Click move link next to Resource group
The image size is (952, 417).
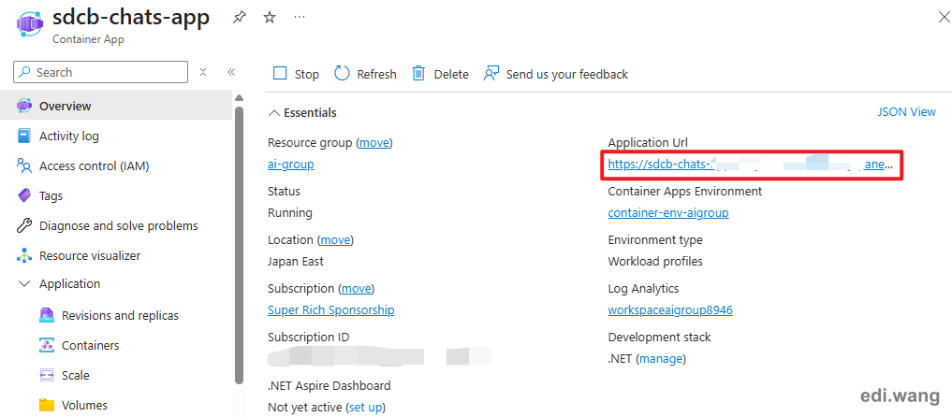click(374, 143)
